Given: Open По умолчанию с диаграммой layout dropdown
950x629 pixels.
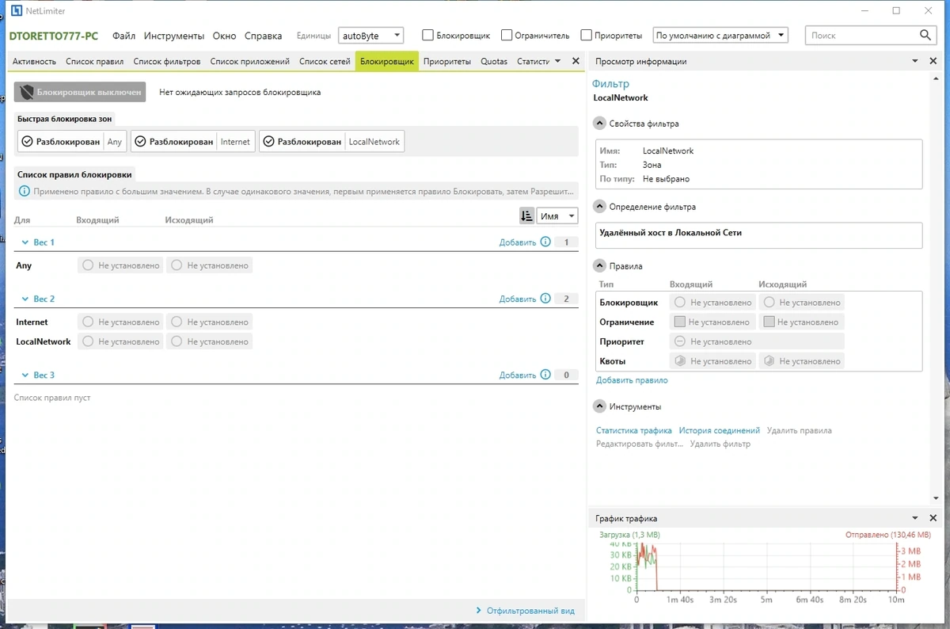Looking at the screenshot, I should 720,36.
